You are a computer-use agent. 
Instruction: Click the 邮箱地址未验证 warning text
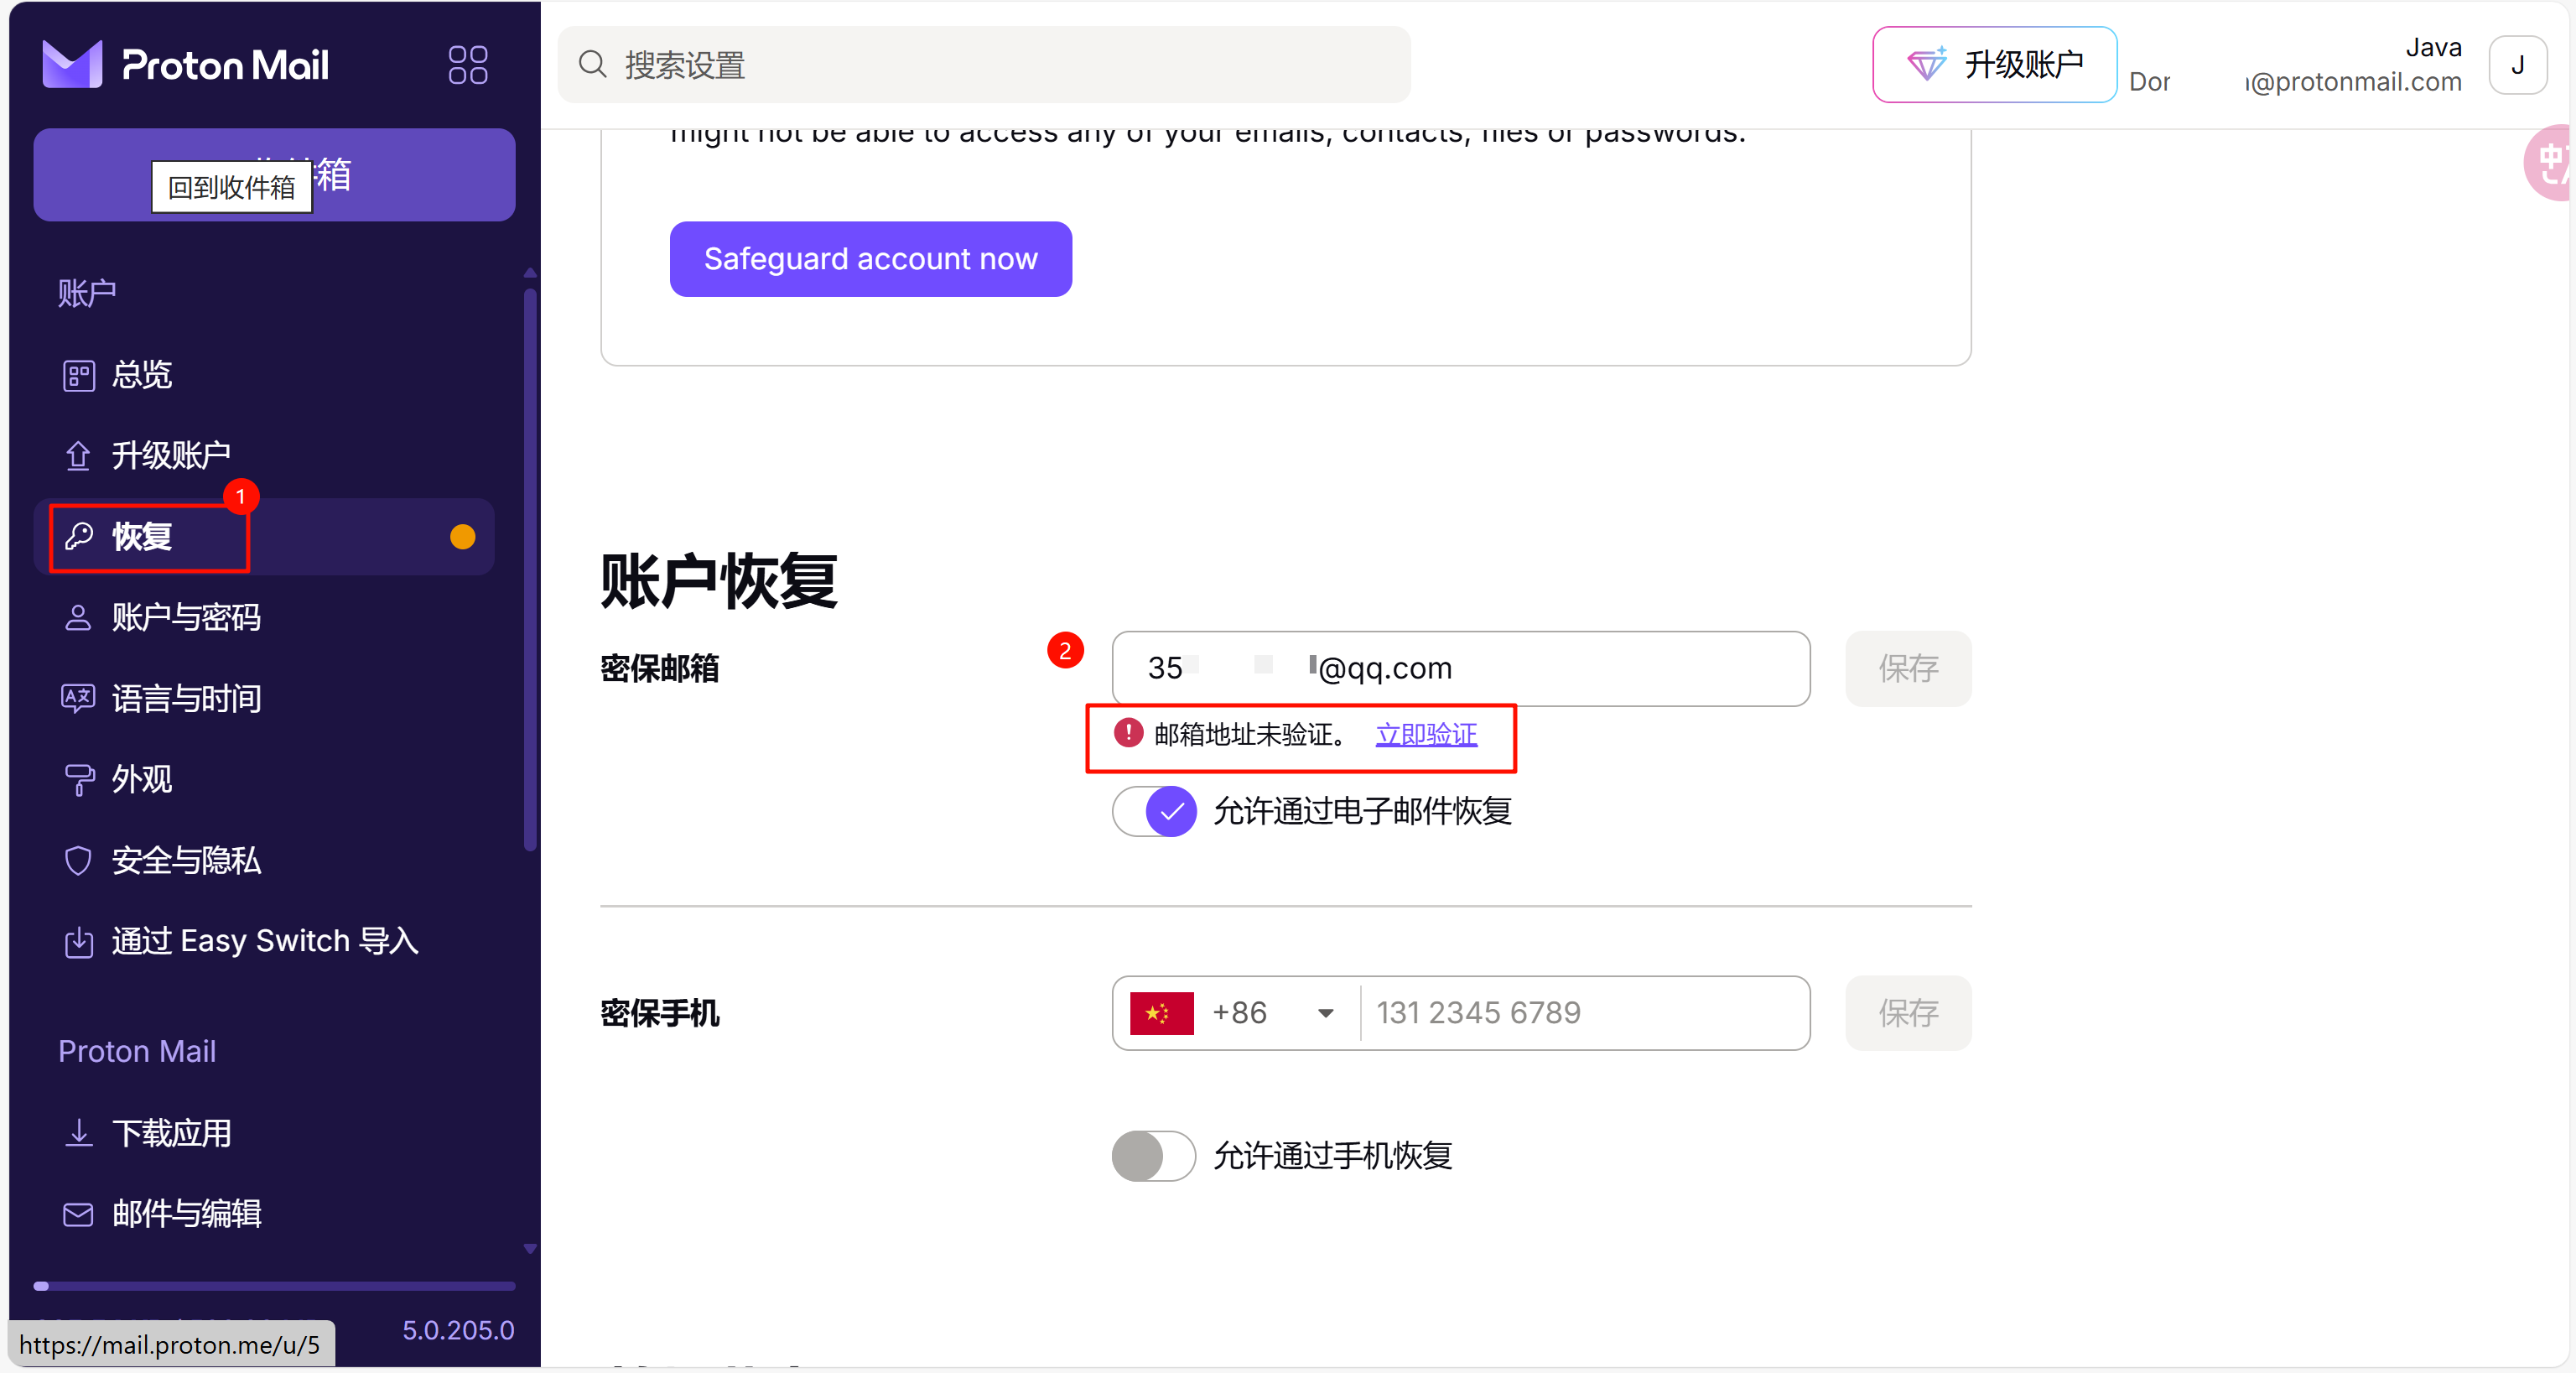coord(1250,735)
